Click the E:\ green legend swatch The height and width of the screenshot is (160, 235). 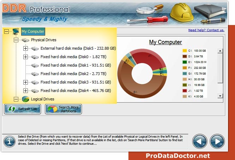pos(185,62)
